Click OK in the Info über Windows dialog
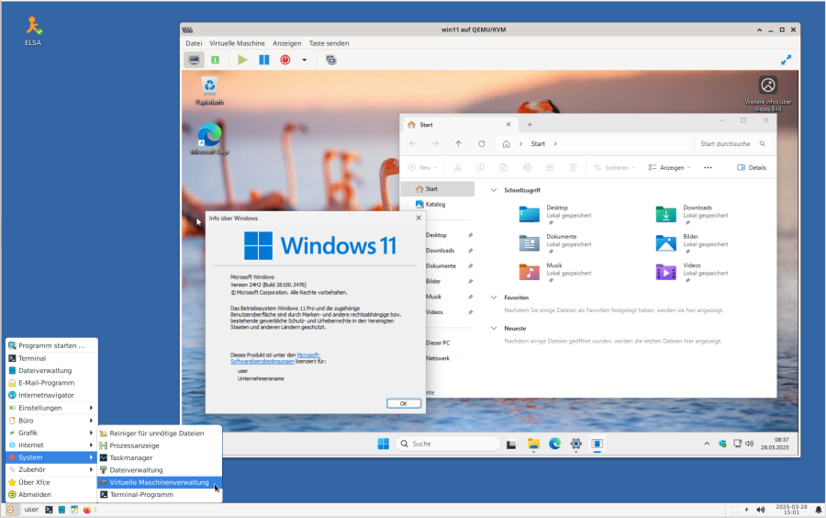 click(x=403, y=403)
